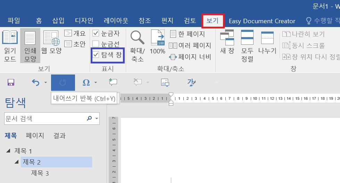Split (나누기) the document window
The image size is (340, 183).
point(267,42)
